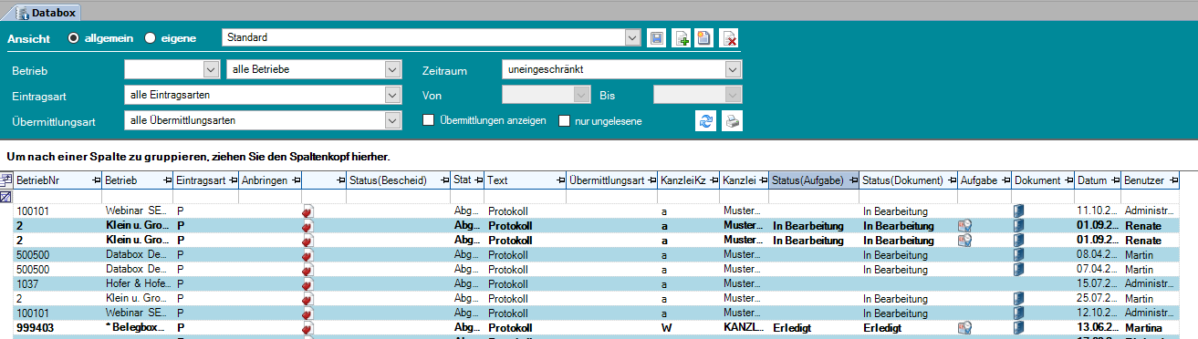Click the Hofer & Hofe... Betrieb cell
The height and width of the screenshot is (339, 1198).
[138, 283]
